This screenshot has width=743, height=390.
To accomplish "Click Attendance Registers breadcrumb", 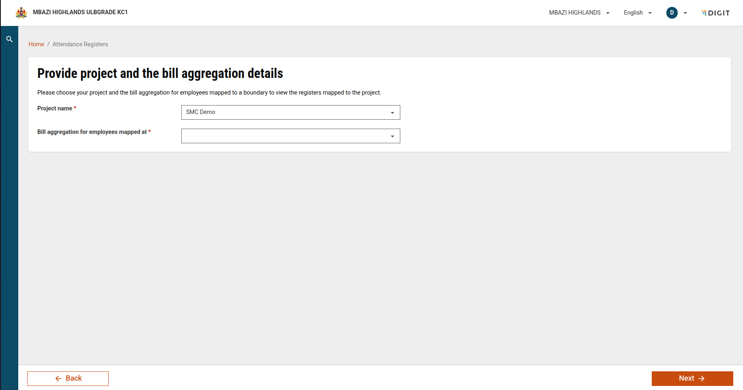I will pos(80,44).
